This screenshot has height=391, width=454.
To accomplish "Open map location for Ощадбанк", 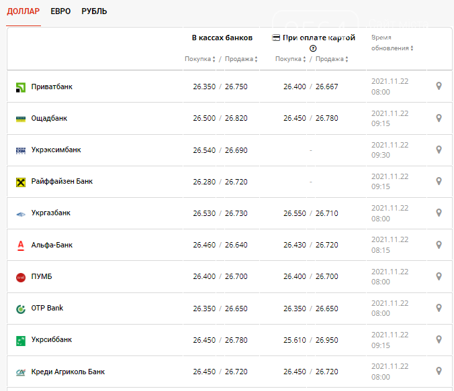I will (439, 118).
